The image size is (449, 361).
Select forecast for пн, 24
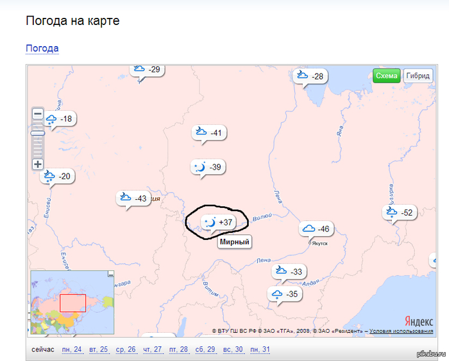(72, 349)
